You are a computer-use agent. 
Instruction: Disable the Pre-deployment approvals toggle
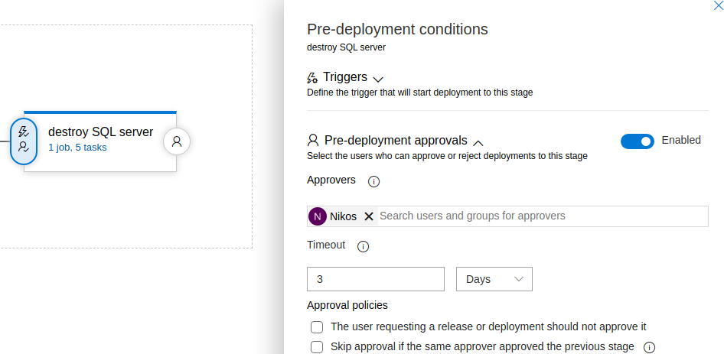coord(638,141)
